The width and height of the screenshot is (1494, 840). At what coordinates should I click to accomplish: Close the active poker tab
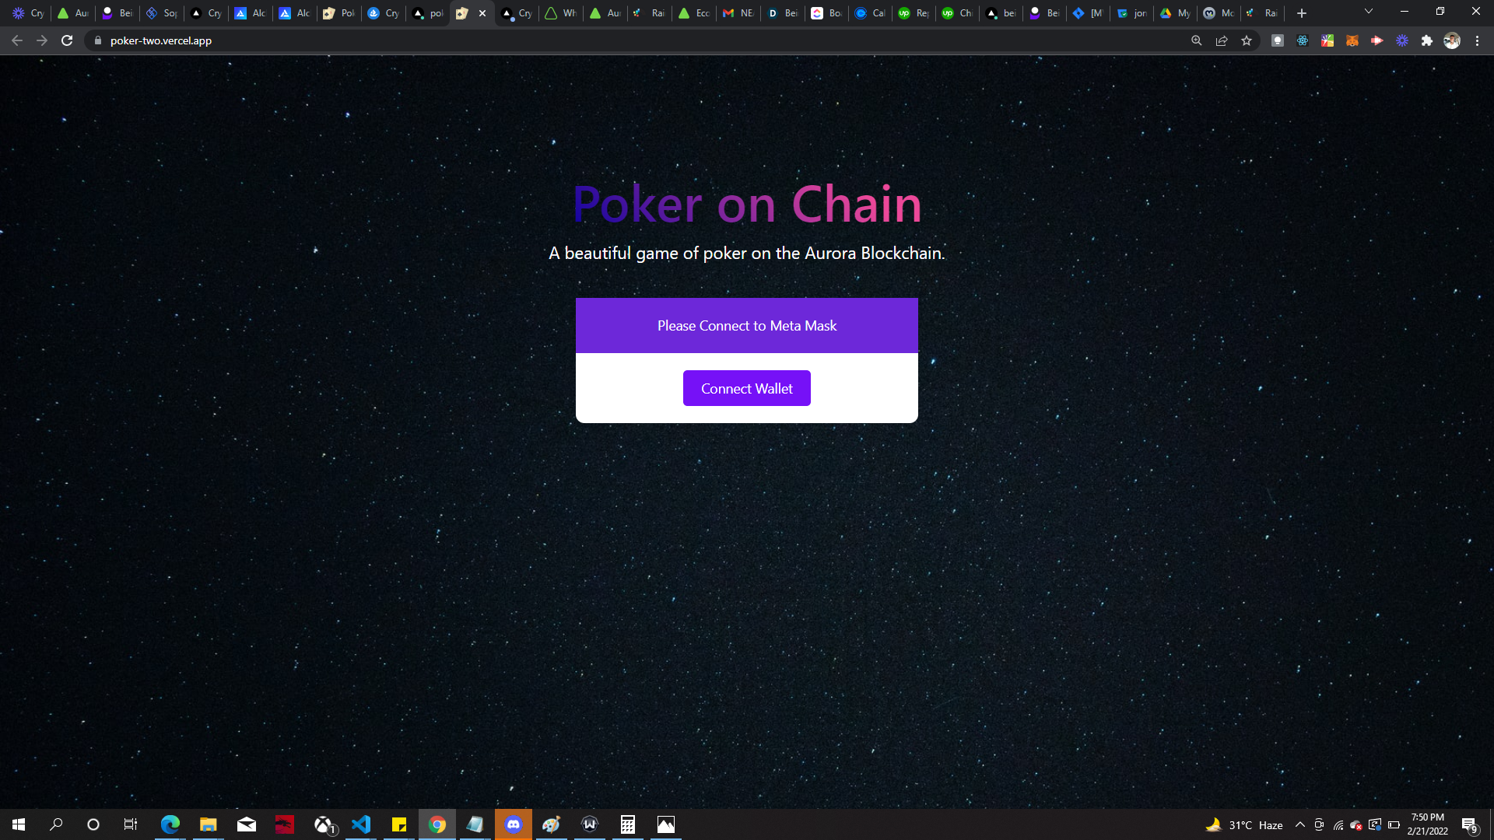coord(482,13)
